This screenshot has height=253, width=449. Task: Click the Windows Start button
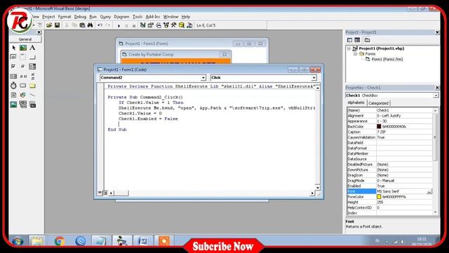[18, 241]
